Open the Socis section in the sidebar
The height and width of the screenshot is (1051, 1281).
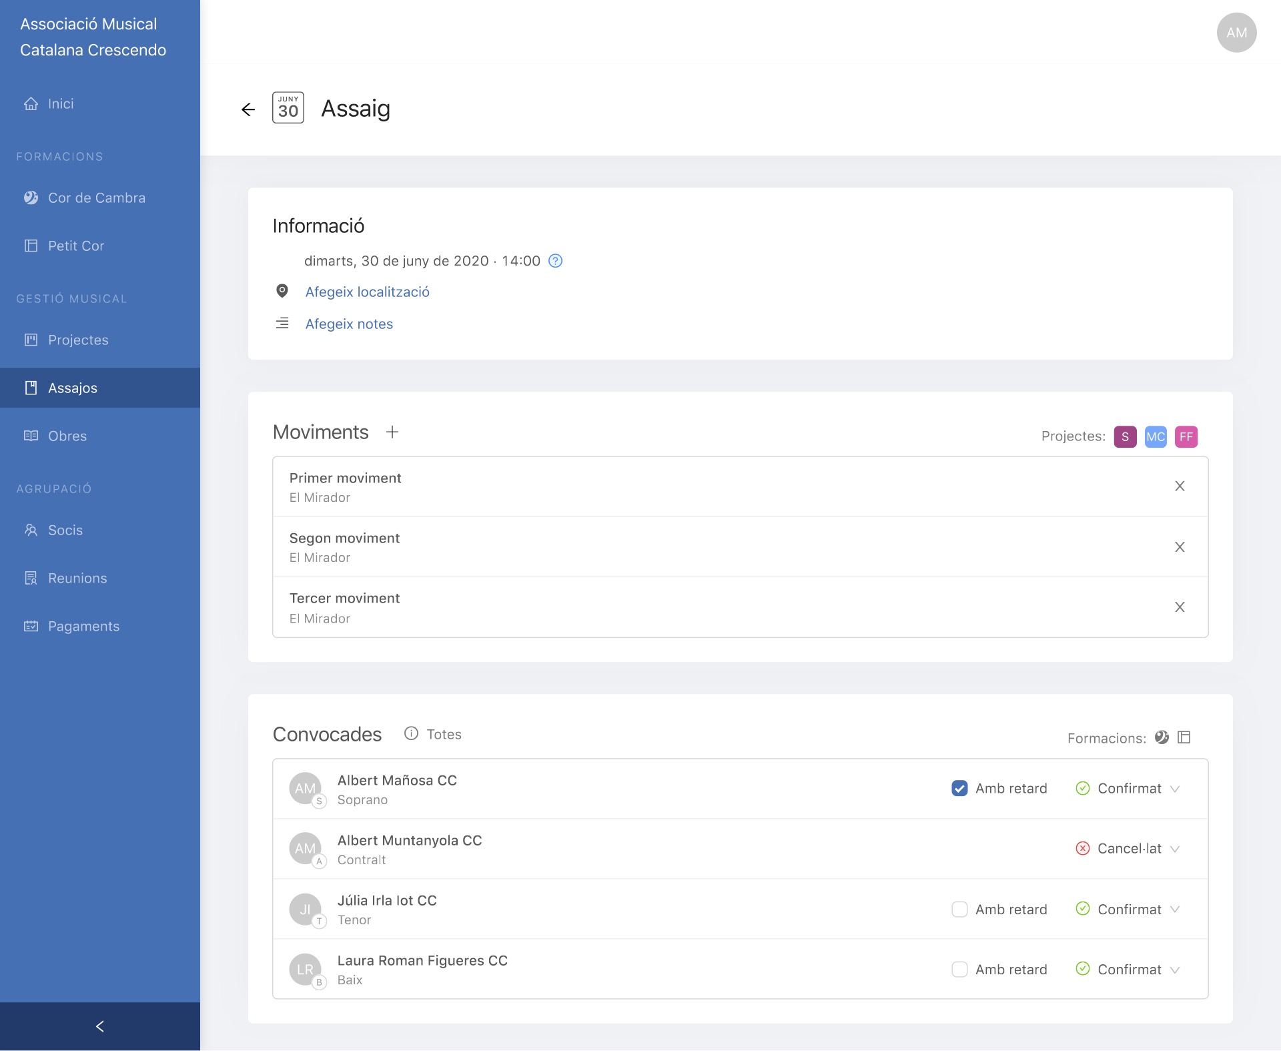[65, 531]
